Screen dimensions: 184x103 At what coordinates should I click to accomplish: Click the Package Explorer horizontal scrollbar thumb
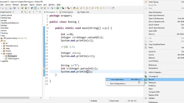(x=15, y=98)
